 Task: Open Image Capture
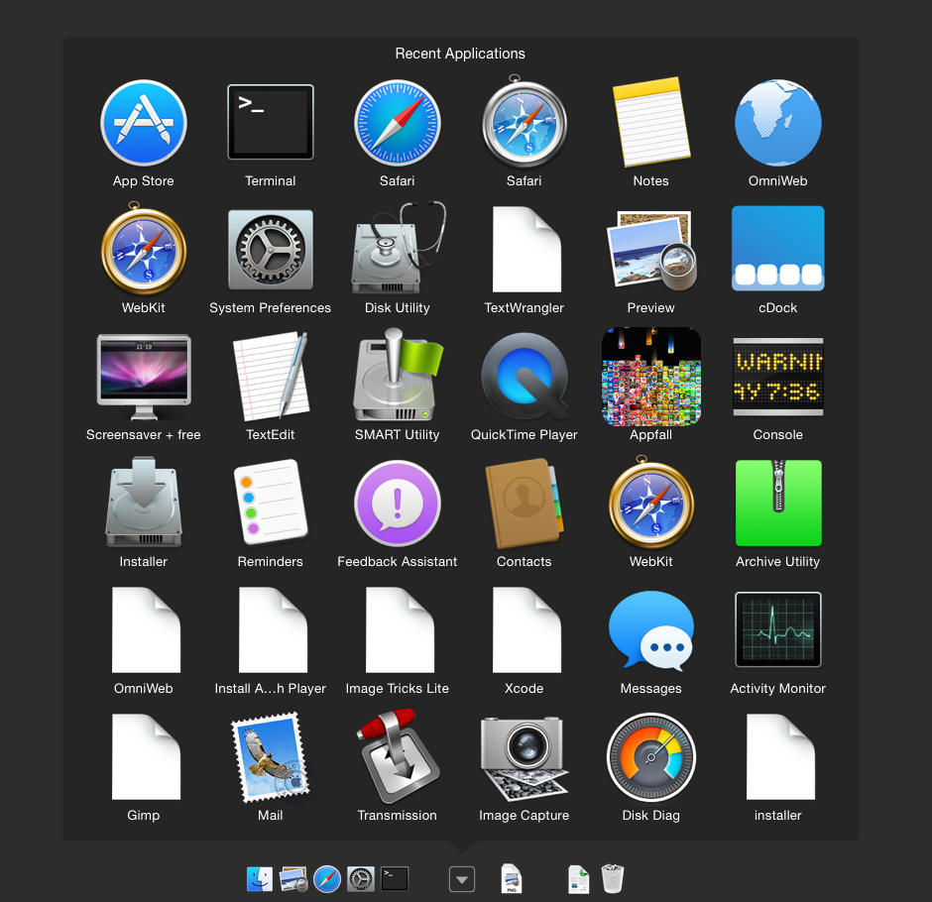click(x=524, y=758)
